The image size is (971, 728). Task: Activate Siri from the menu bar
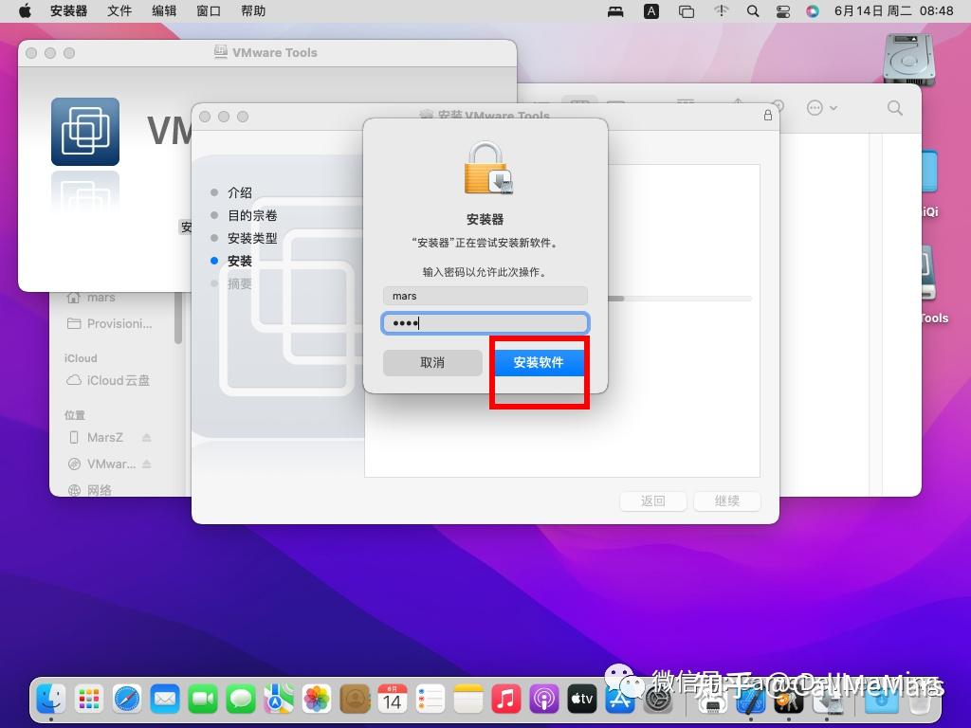tap(813, 11)
